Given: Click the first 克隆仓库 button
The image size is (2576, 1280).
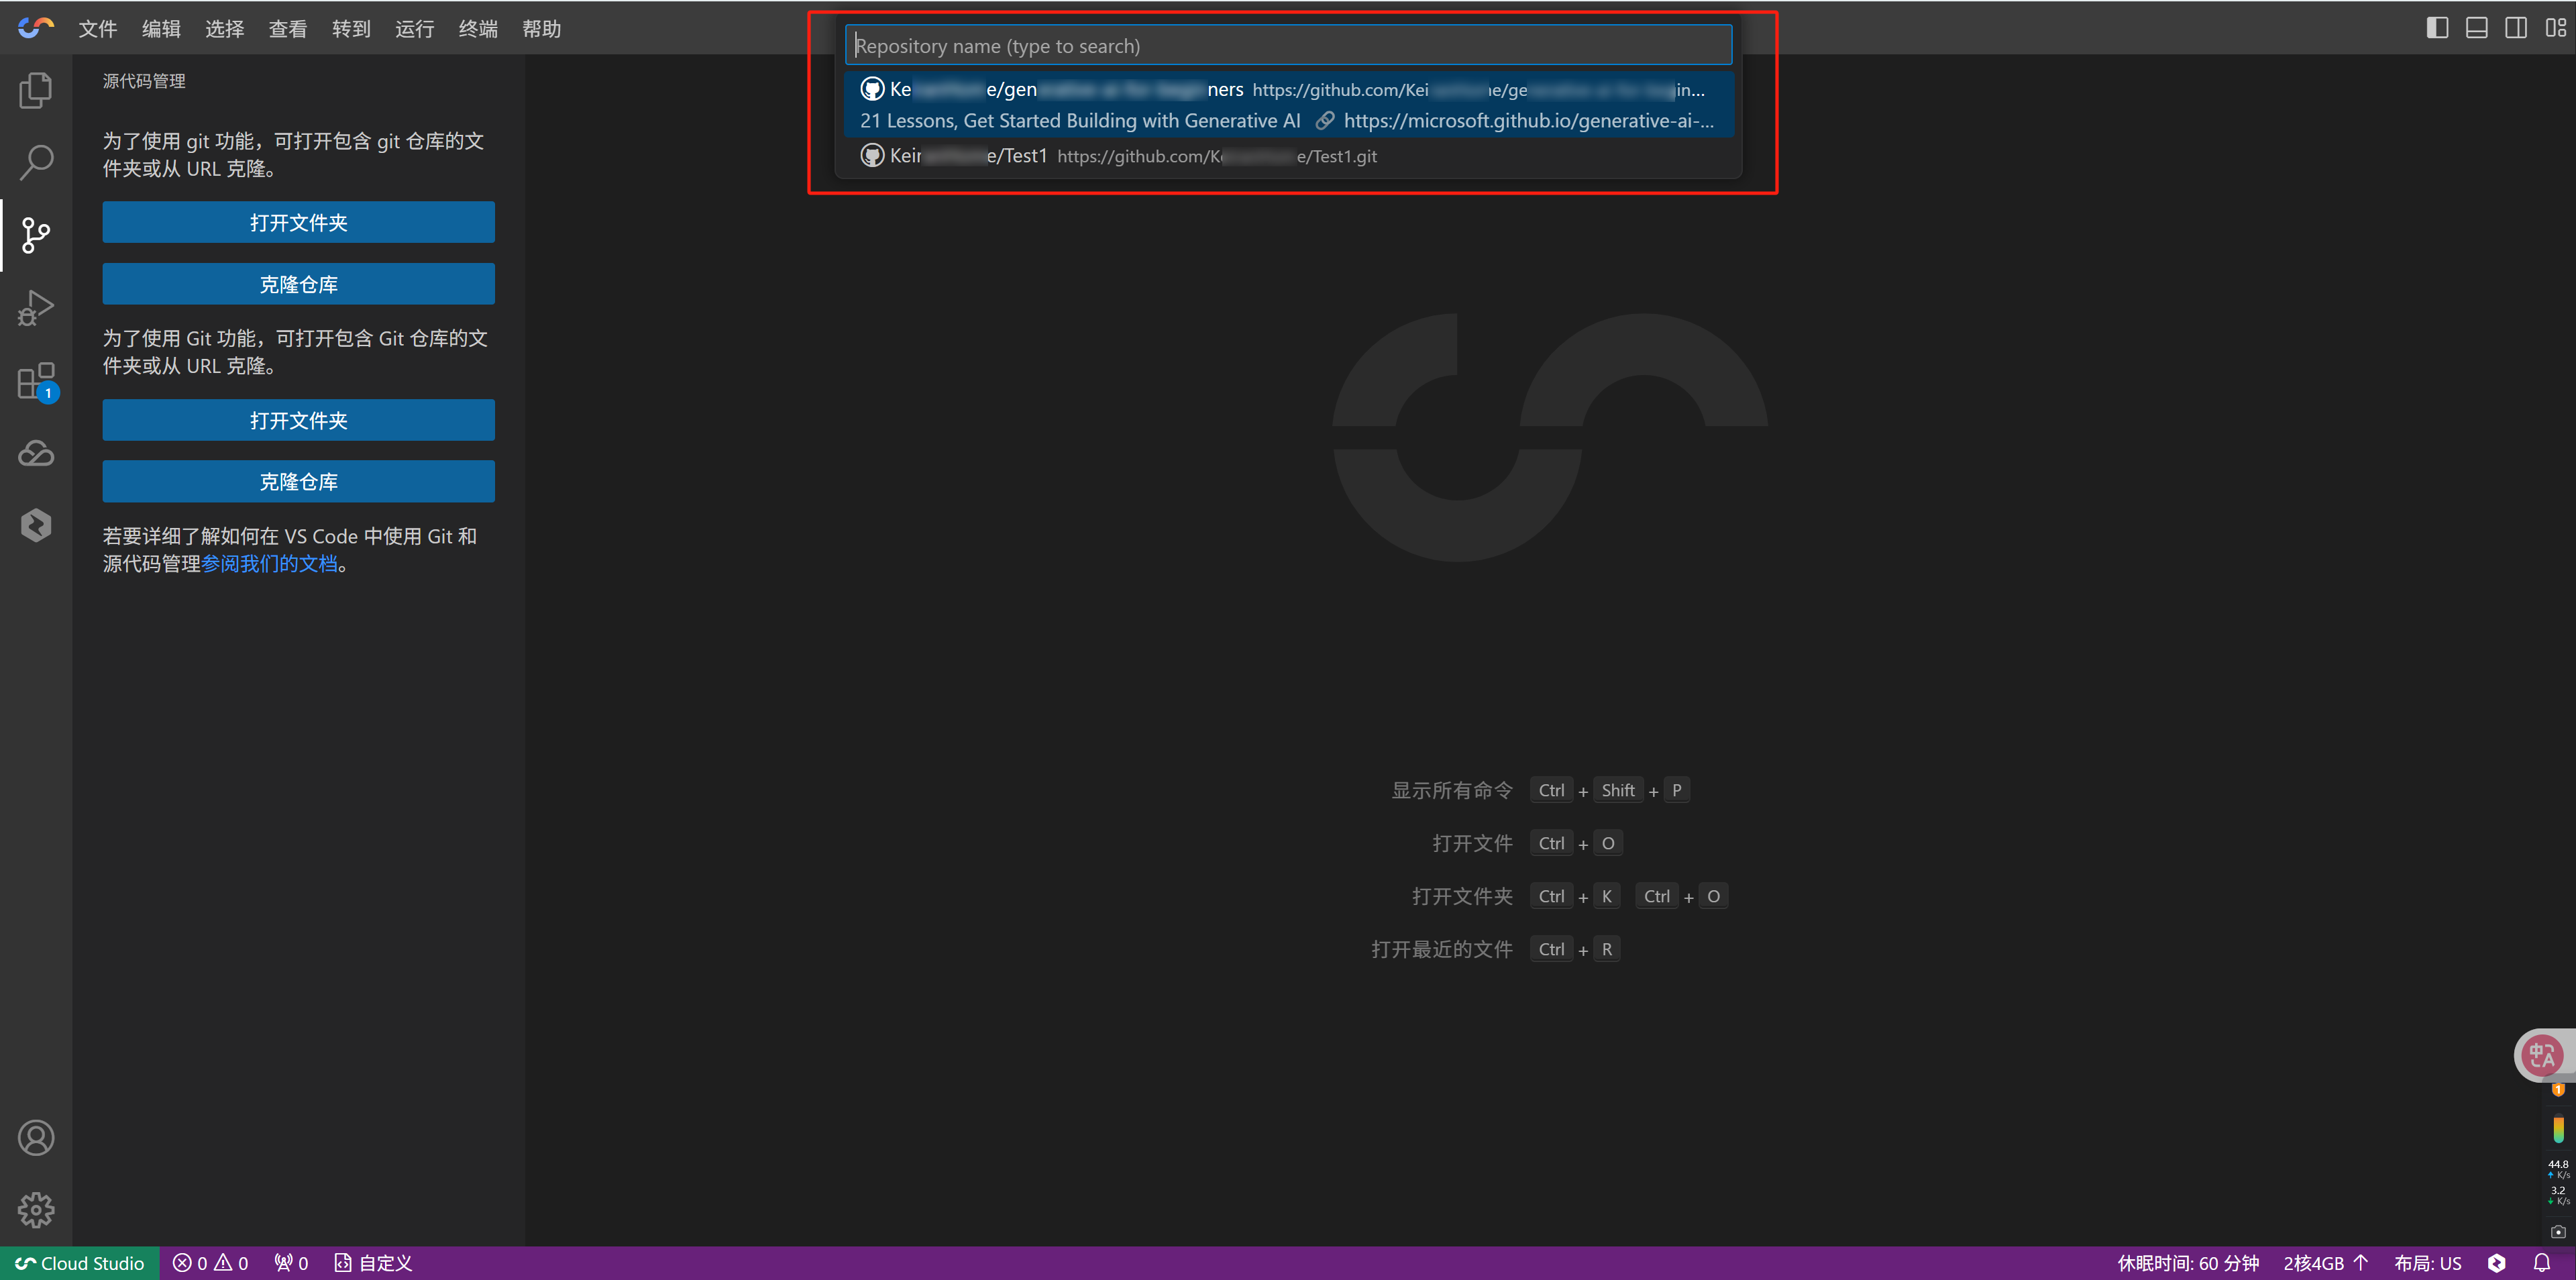Looking at the screenshot, I should click(x=298, y=284).
